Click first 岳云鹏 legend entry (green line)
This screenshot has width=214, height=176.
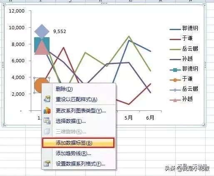click(184, 48)
